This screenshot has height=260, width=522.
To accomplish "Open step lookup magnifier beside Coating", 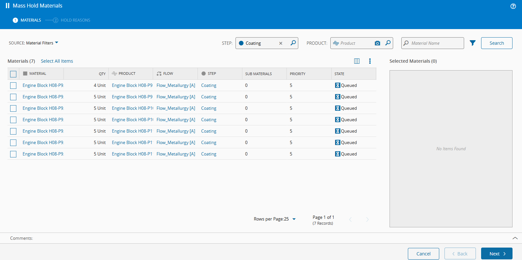I will (293, 43).
